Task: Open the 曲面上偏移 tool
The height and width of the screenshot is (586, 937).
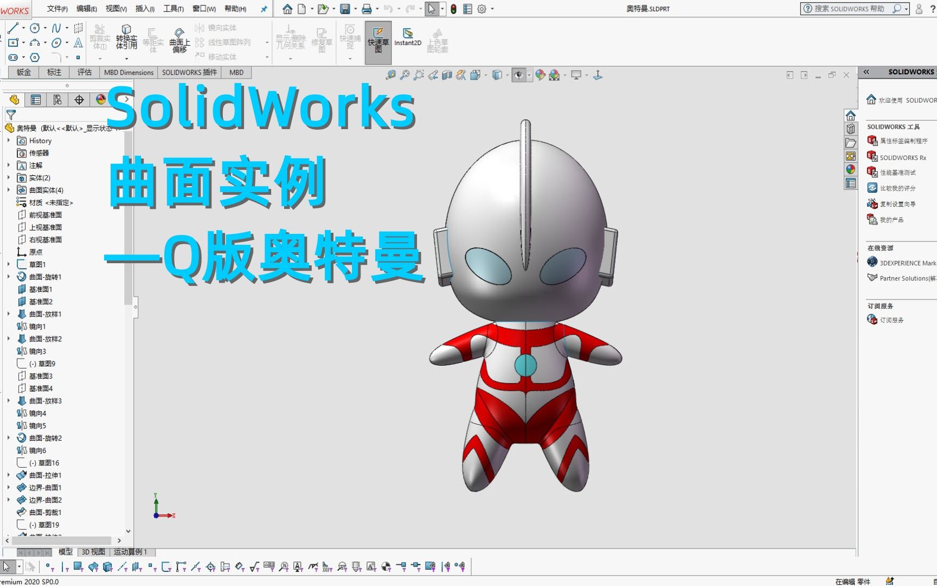Action: click(x=179, y=39)
